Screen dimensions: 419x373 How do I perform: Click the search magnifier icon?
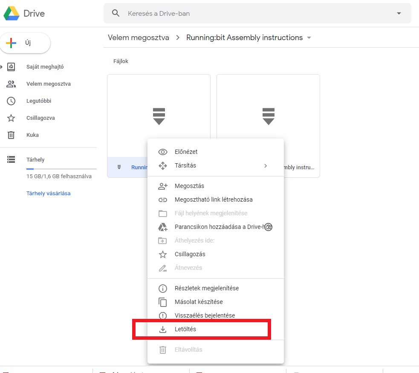116,13
